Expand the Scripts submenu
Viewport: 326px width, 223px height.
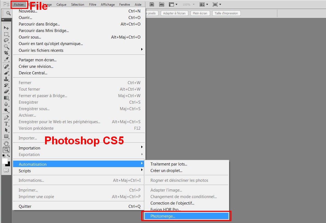79,171
